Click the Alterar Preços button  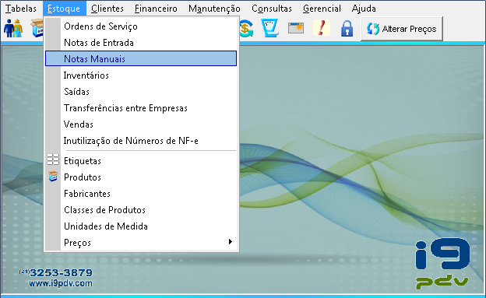pos(402,29)
